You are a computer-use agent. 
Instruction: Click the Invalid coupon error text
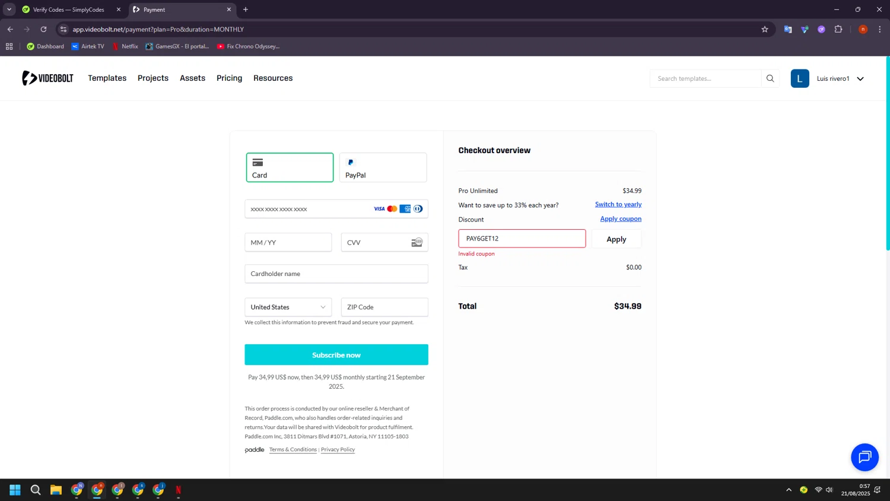(476, 253)
